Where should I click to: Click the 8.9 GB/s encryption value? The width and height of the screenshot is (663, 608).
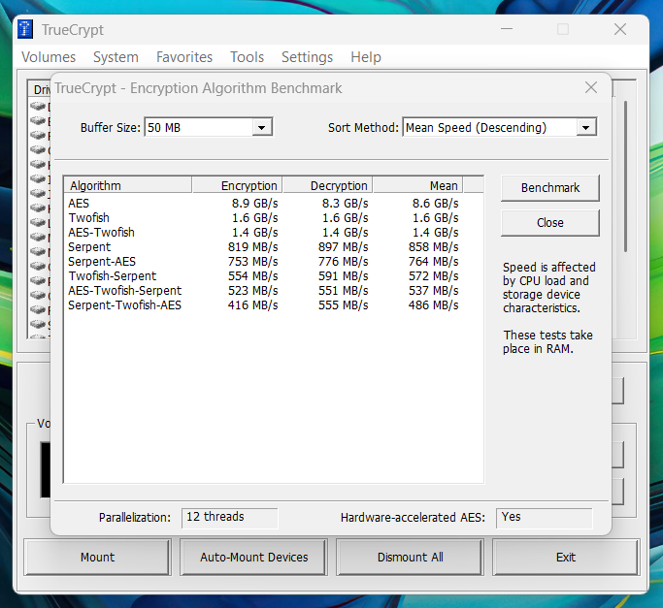point(254,204)
